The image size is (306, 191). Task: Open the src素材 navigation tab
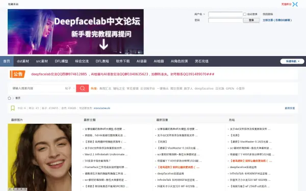42,61
